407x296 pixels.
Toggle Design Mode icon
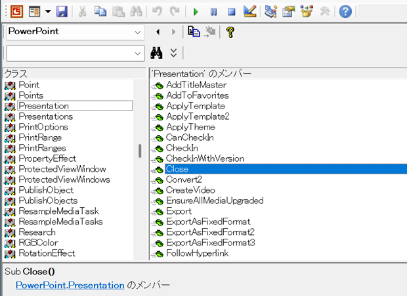coord(249,11)
